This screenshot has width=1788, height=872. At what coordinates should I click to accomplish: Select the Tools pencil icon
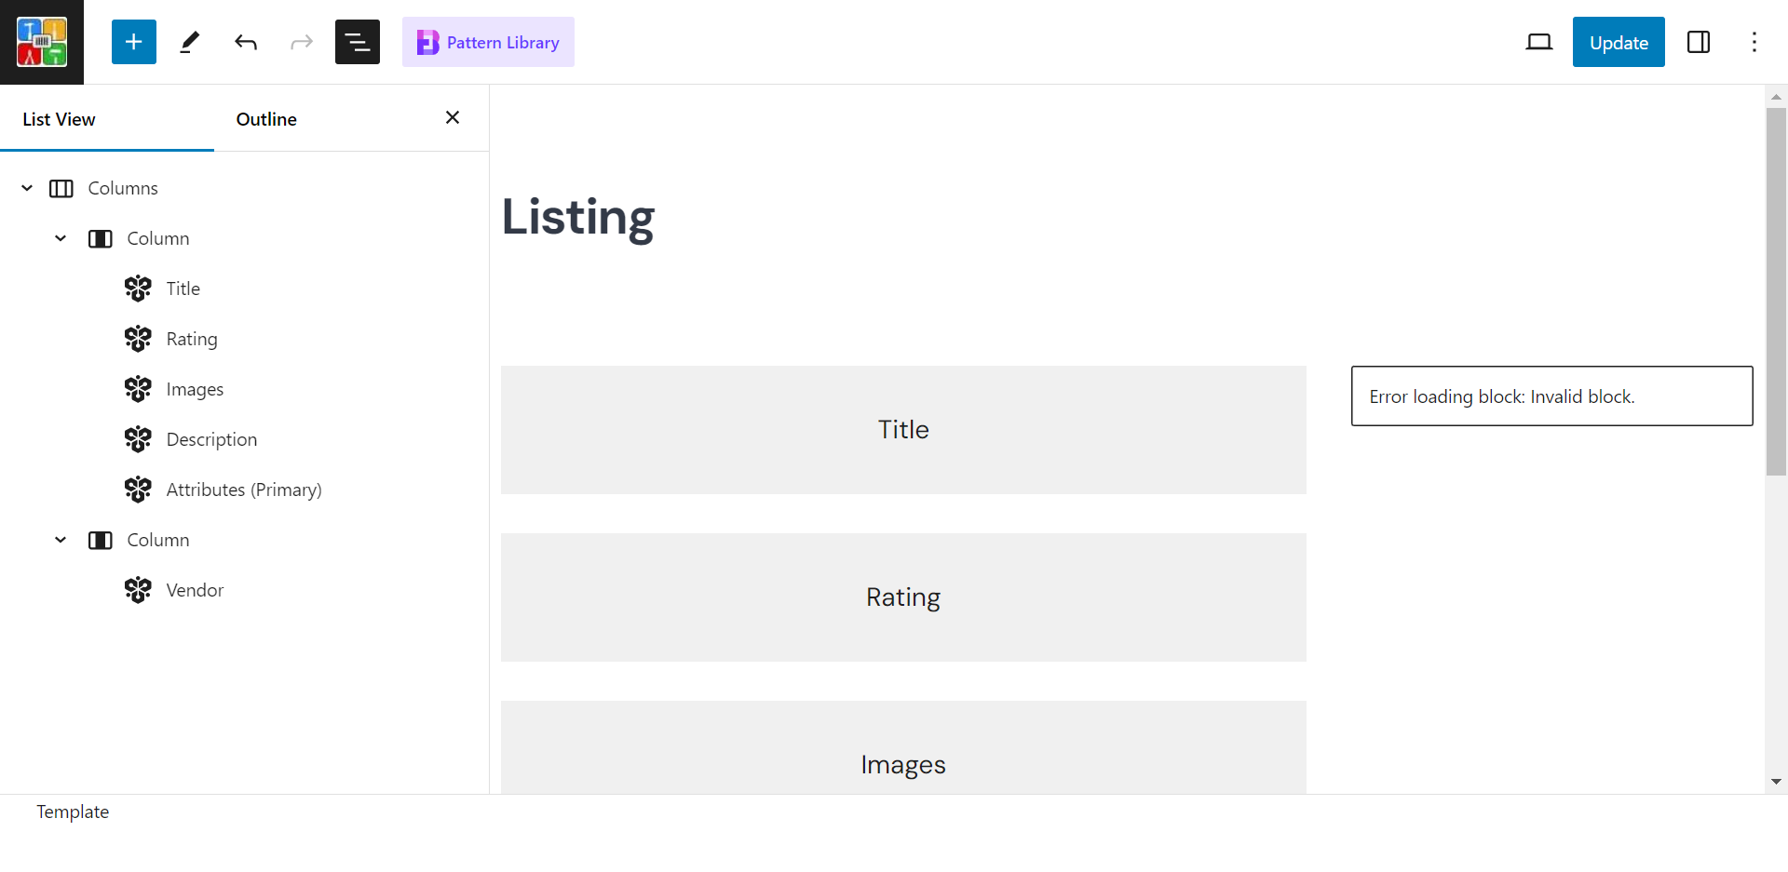tap(190, 42)
